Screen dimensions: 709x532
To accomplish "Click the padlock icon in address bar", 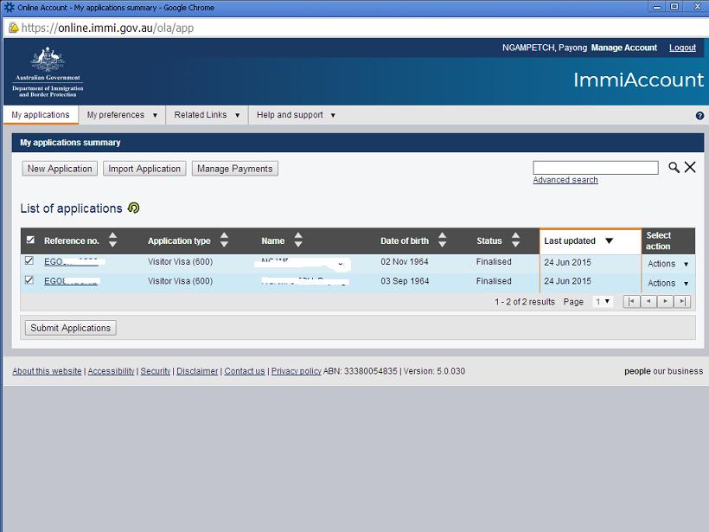I will 14,28.
